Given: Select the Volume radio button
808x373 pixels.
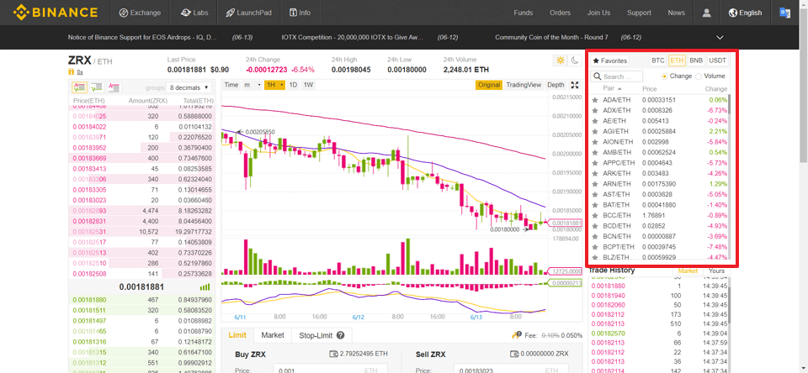Looking at the screenshot, I should (699, 76).
